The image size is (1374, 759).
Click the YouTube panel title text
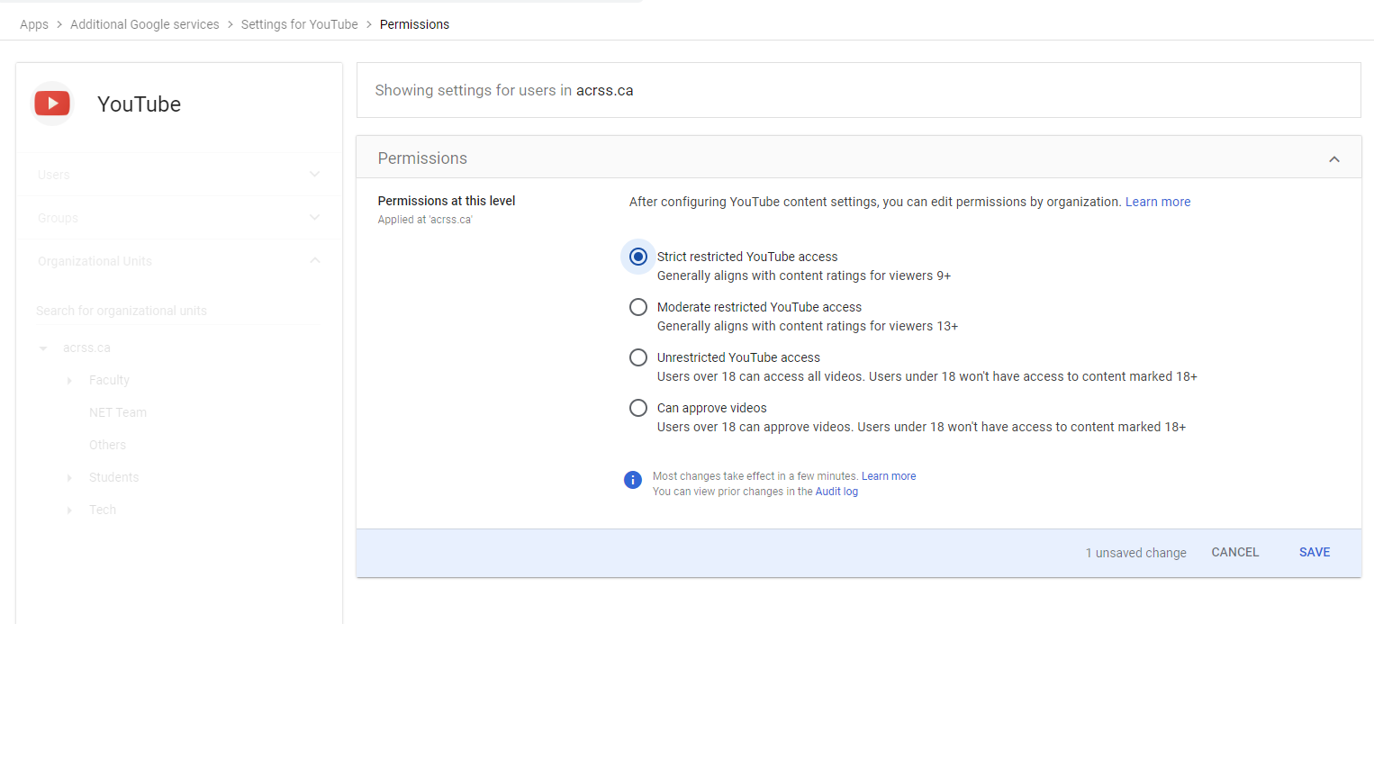click(x=139, y=104)
